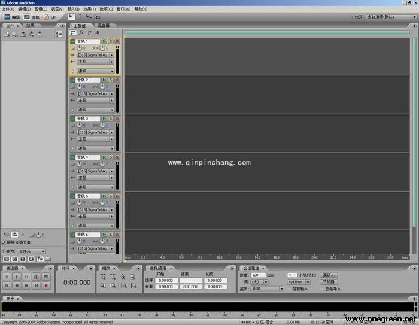Open the 4/4 time signature dropdown
419x325 pixels.
coord(299,282)
